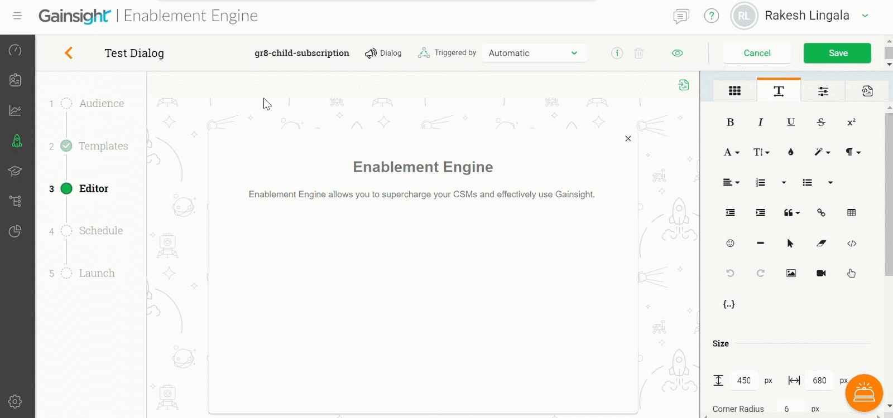Viewport: 893px width, 418px height.
Task: Increase the text indent
Action: click(x=760, y=213)
